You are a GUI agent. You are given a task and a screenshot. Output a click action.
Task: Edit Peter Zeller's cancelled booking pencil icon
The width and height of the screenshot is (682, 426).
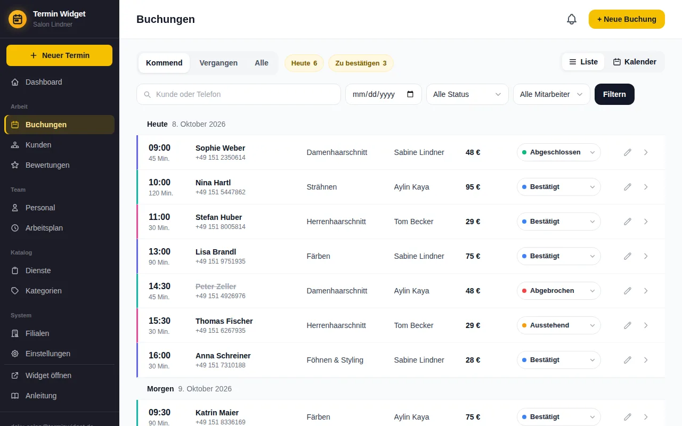click(x=628, y=291)
